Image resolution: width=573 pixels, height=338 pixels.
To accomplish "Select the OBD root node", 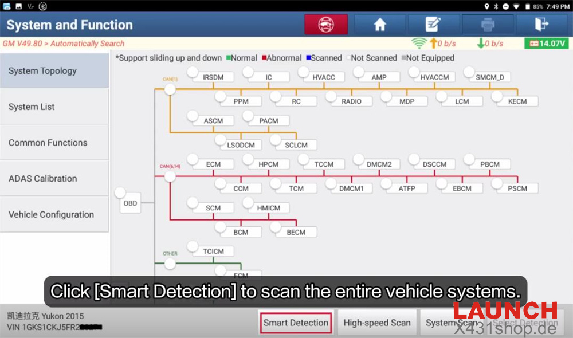I will (x=131, y=203).
